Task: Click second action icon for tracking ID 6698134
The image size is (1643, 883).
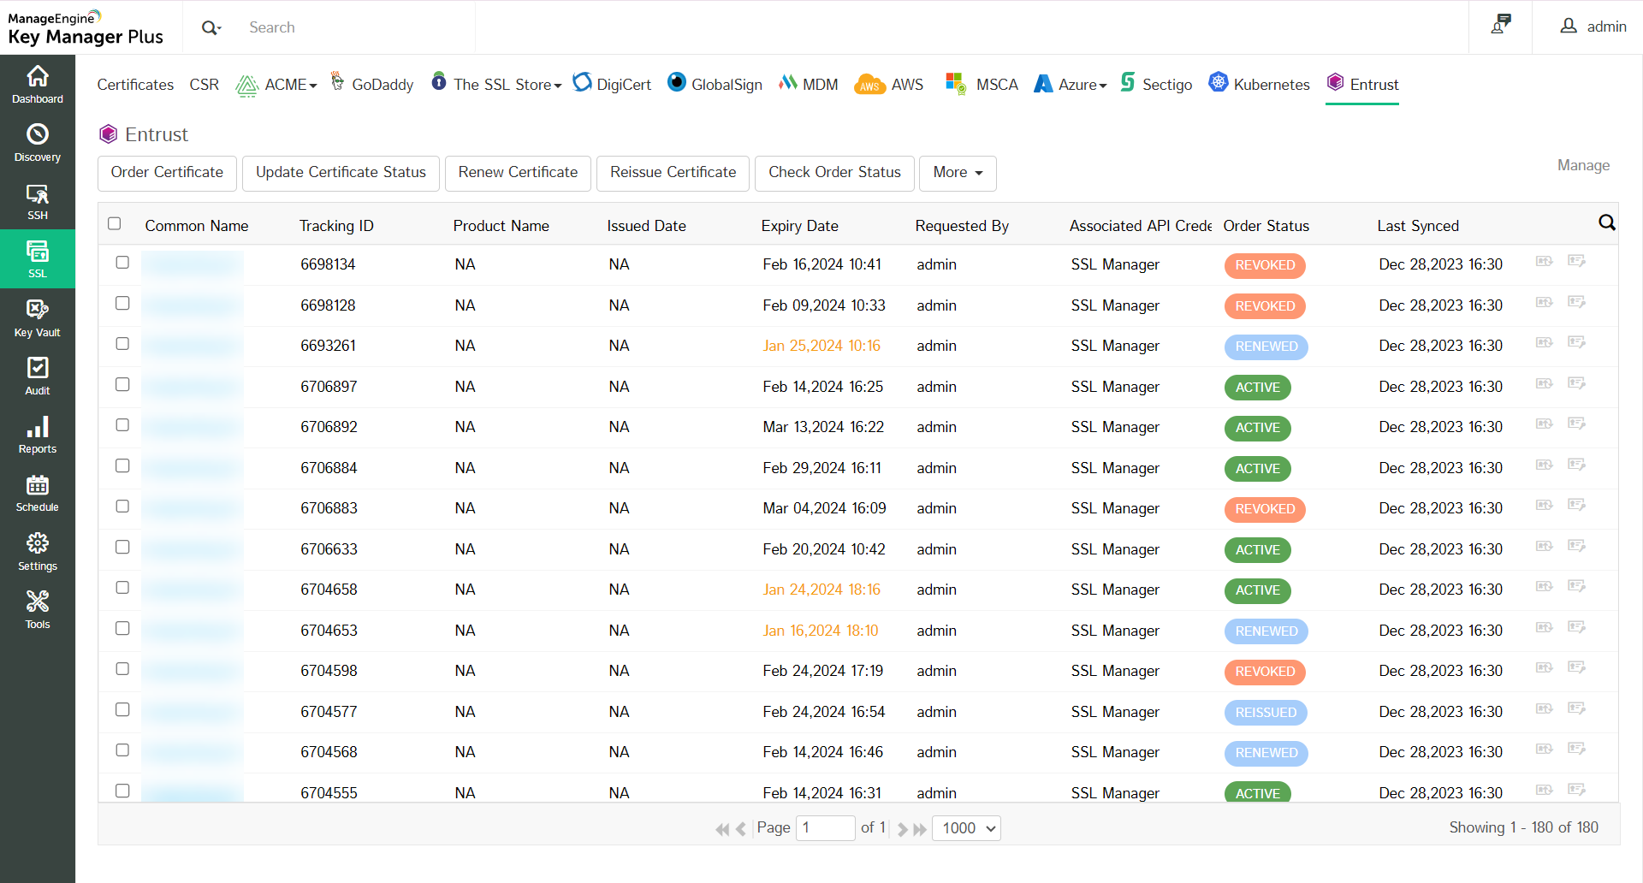Action: (1576, 262)
